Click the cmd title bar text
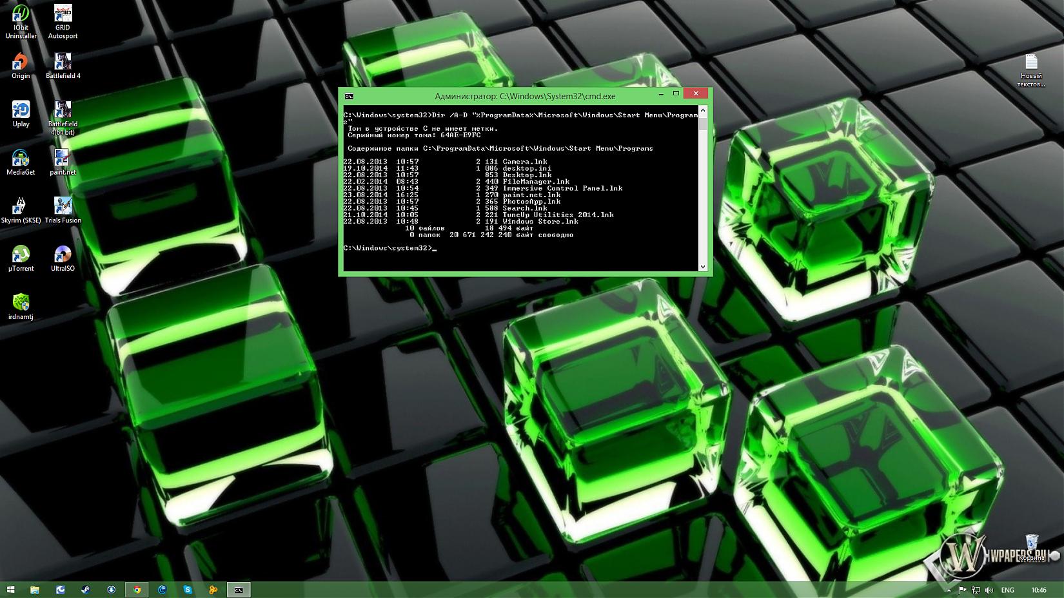1064x598 pixels. 525,96
